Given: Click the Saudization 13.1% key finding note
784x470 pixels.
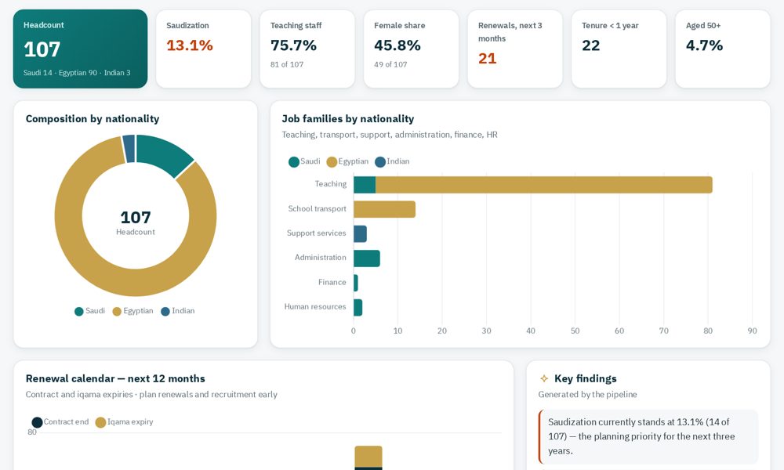Looking at the screenshot, I should (648, 436).
